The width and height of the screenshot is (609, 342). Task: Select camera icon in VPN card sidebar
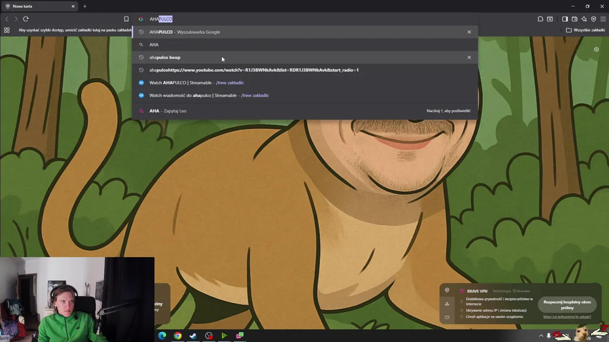(447, 317)
